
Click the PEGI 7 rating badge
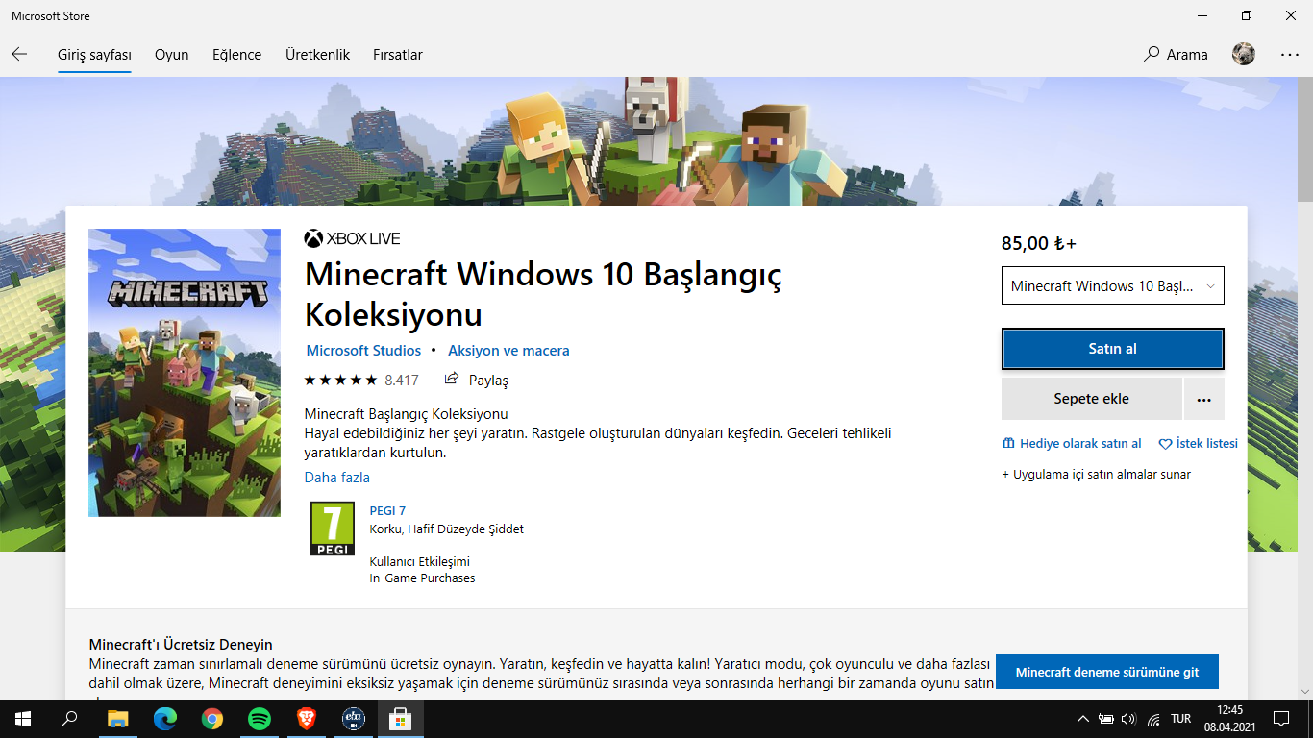[333, 529]
